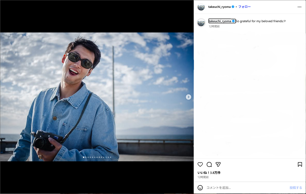Open the emoji picker in comment box
Screen dimensions: 306x194
pos(200,188)
